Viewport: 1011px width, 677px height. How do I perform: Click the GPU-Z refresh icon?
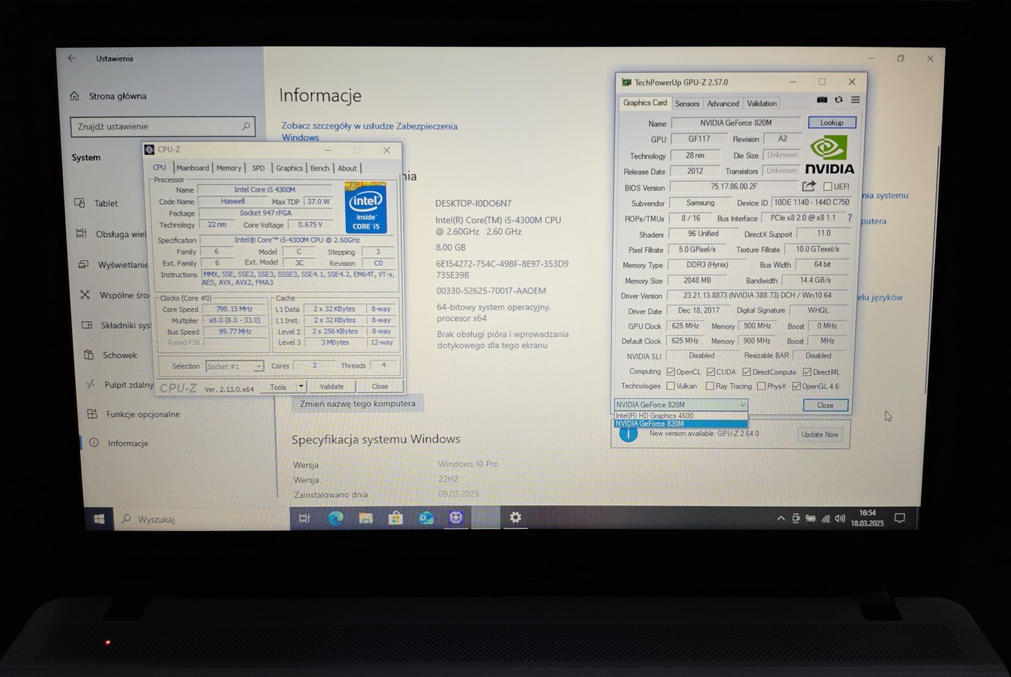point(838,100)
